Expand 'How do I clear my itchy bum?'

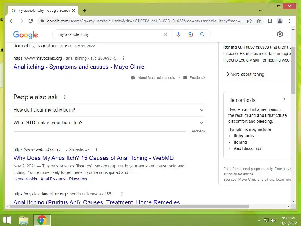coord(109,110)
